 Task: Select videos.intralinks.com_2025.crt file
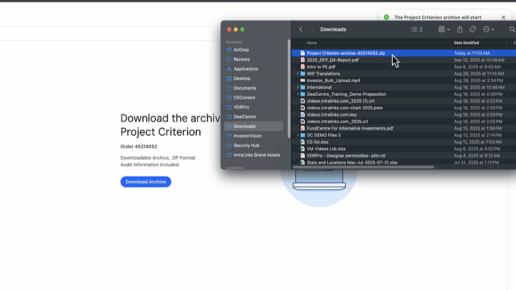click(404, 121)
